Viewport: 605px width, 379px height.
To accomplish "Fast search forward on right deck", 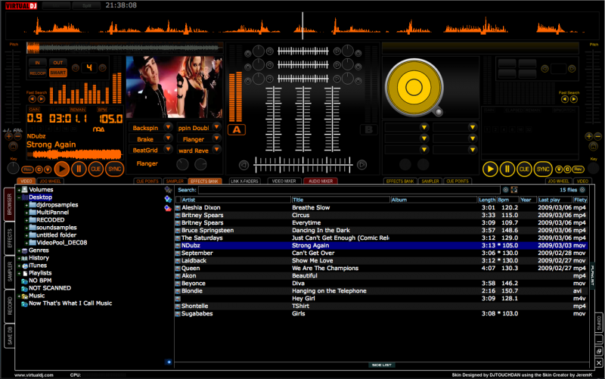I will (574, 99).
